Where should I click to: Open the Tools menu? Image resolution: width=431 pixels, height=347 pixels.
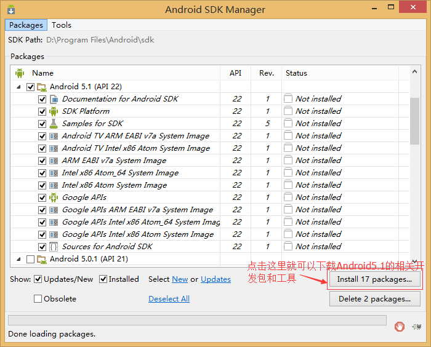(x=62, y=25)
